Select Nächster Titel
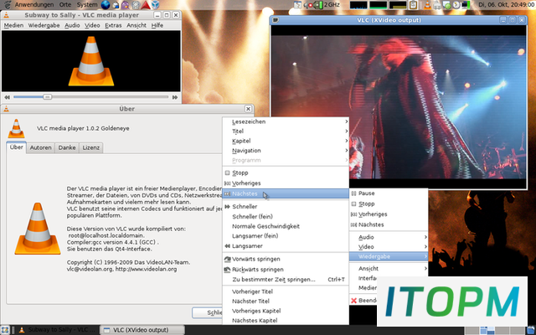Screen dimensions: 536x335 [x=286, y=301]
